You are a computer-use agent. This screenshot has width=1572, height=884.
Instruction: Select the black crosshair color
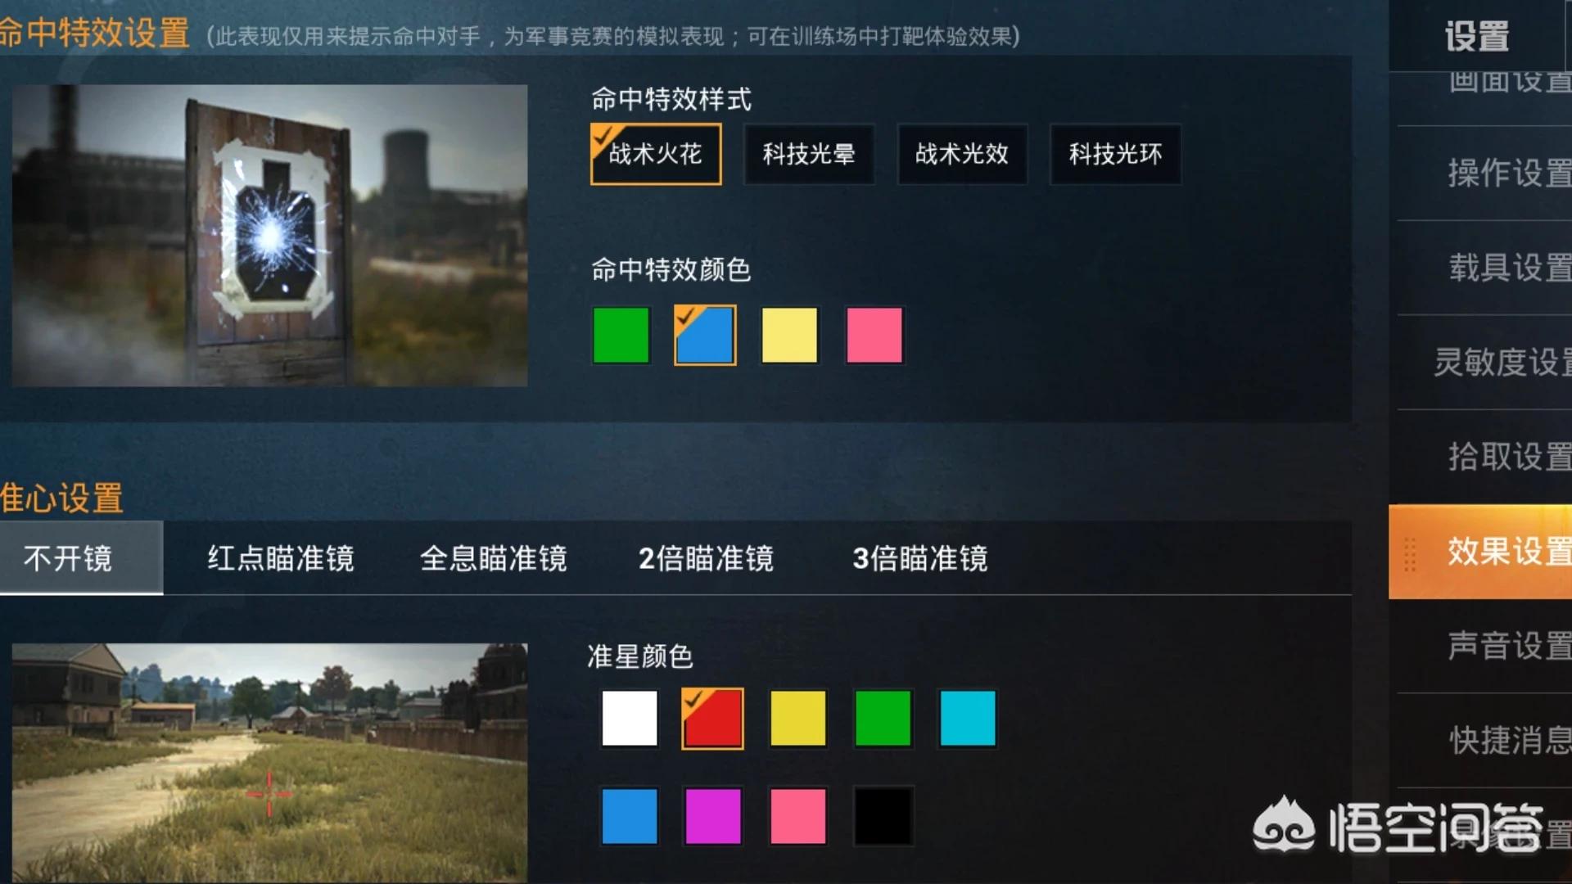883,816
